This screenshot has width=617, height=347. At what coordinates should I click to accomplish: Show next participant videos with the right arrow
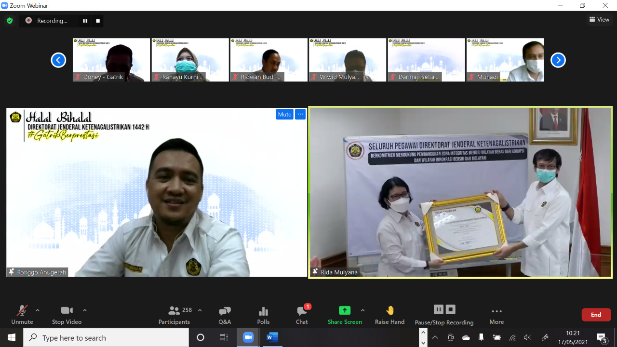pyautogui.click(x=558, y=60)
